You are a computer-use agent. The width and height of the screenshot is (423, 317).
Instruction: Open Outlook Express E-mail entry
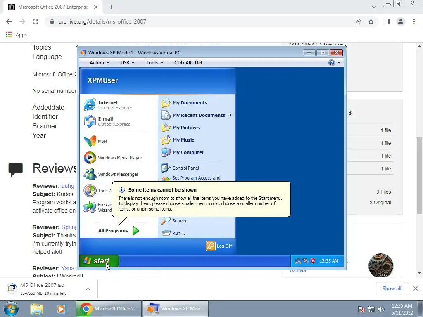point(107,121)
